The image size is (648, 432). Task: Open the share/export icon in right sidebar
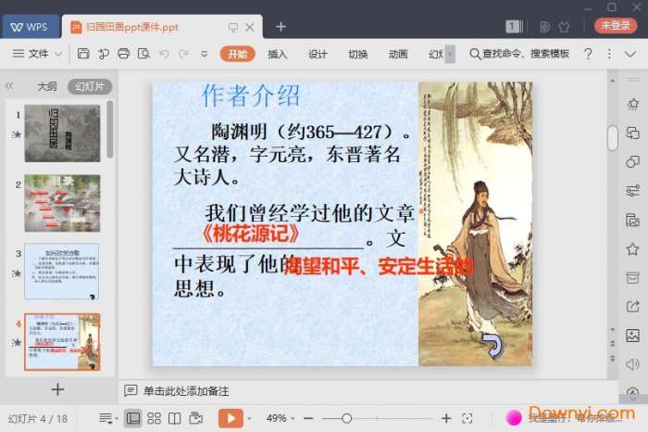click(632, 307)
